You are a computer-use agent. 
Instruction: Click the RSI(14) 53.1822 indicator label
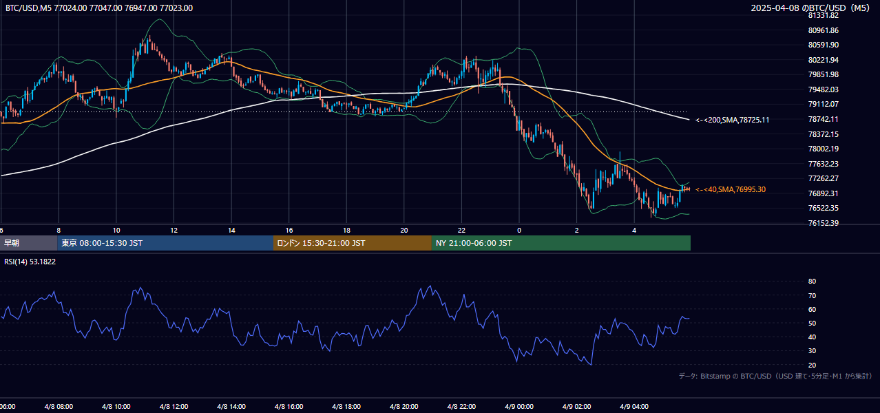30,262
